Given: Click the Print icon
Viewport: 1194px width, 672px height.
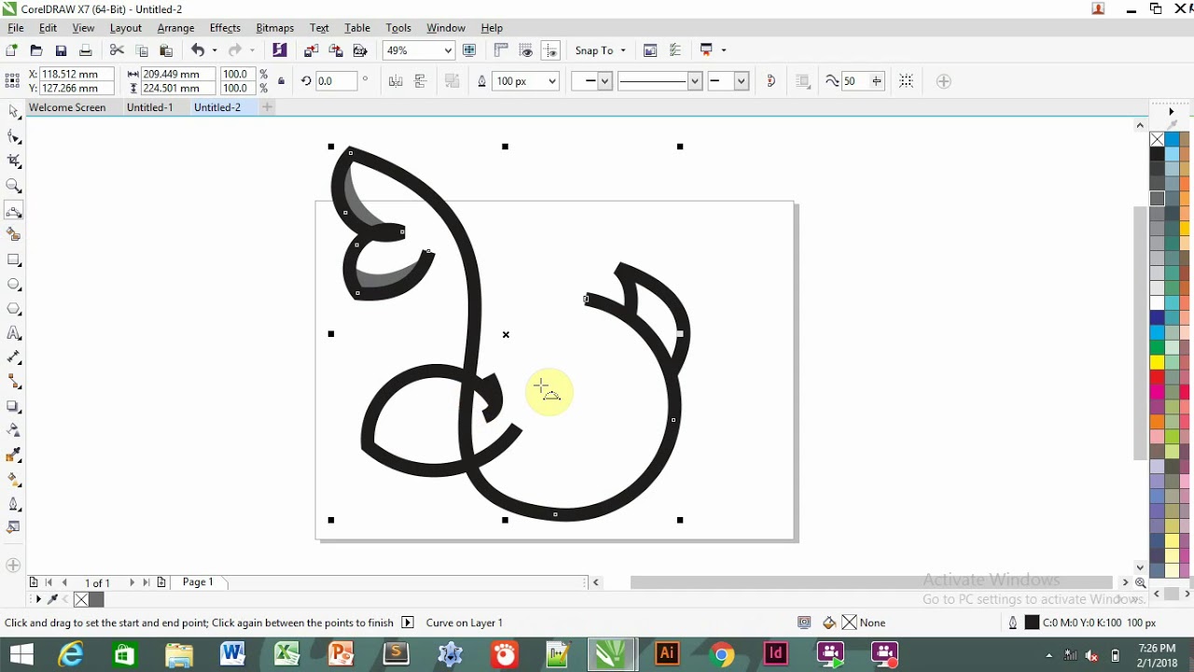Looking at the screenshot, I should click(x=85, y=50).
